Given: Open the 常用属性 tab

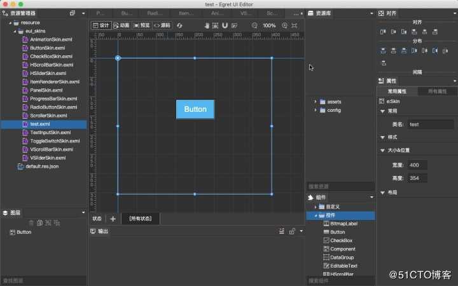Looking at the screenshot, I should pos(397,92).
